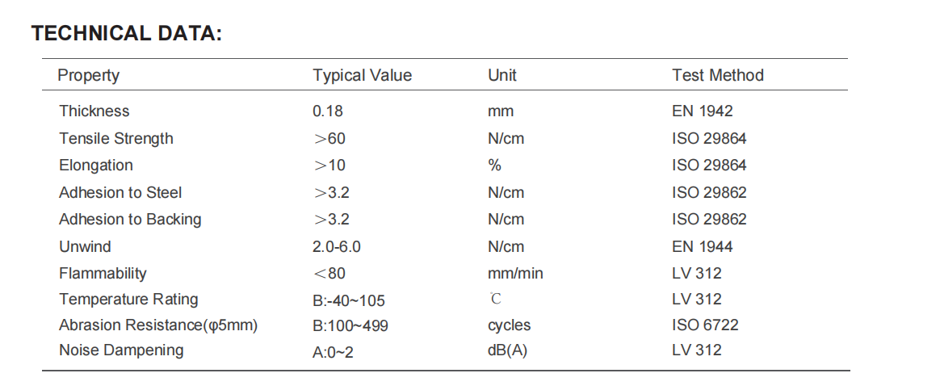Click the Flammability property label
Viewport: 940px width, 390px height.
pyautogui.click(x=103, y=274)
